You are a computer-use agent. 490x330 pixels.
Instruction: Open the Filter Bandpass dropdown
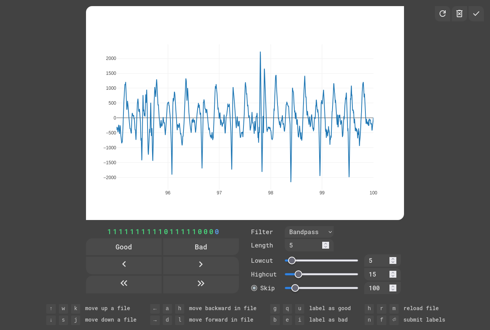309,232
